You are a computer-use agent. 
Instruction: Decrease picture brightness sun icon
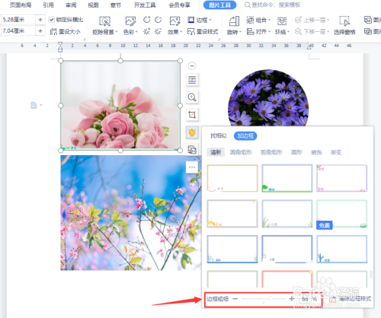coord(158,32)
